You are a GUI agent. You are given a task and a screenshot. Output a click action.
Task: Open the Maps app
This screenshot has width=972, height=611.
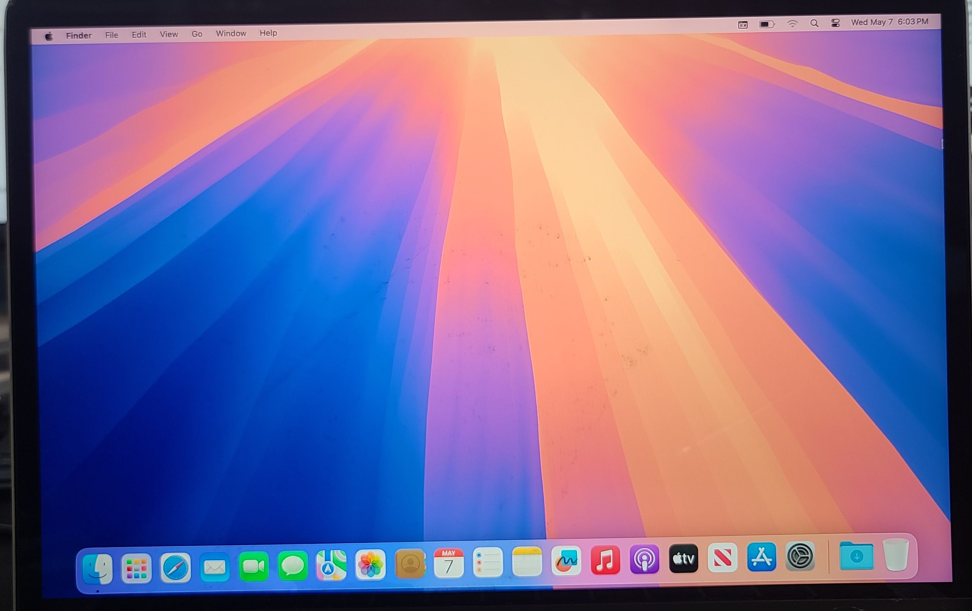[x=331, y=565]
